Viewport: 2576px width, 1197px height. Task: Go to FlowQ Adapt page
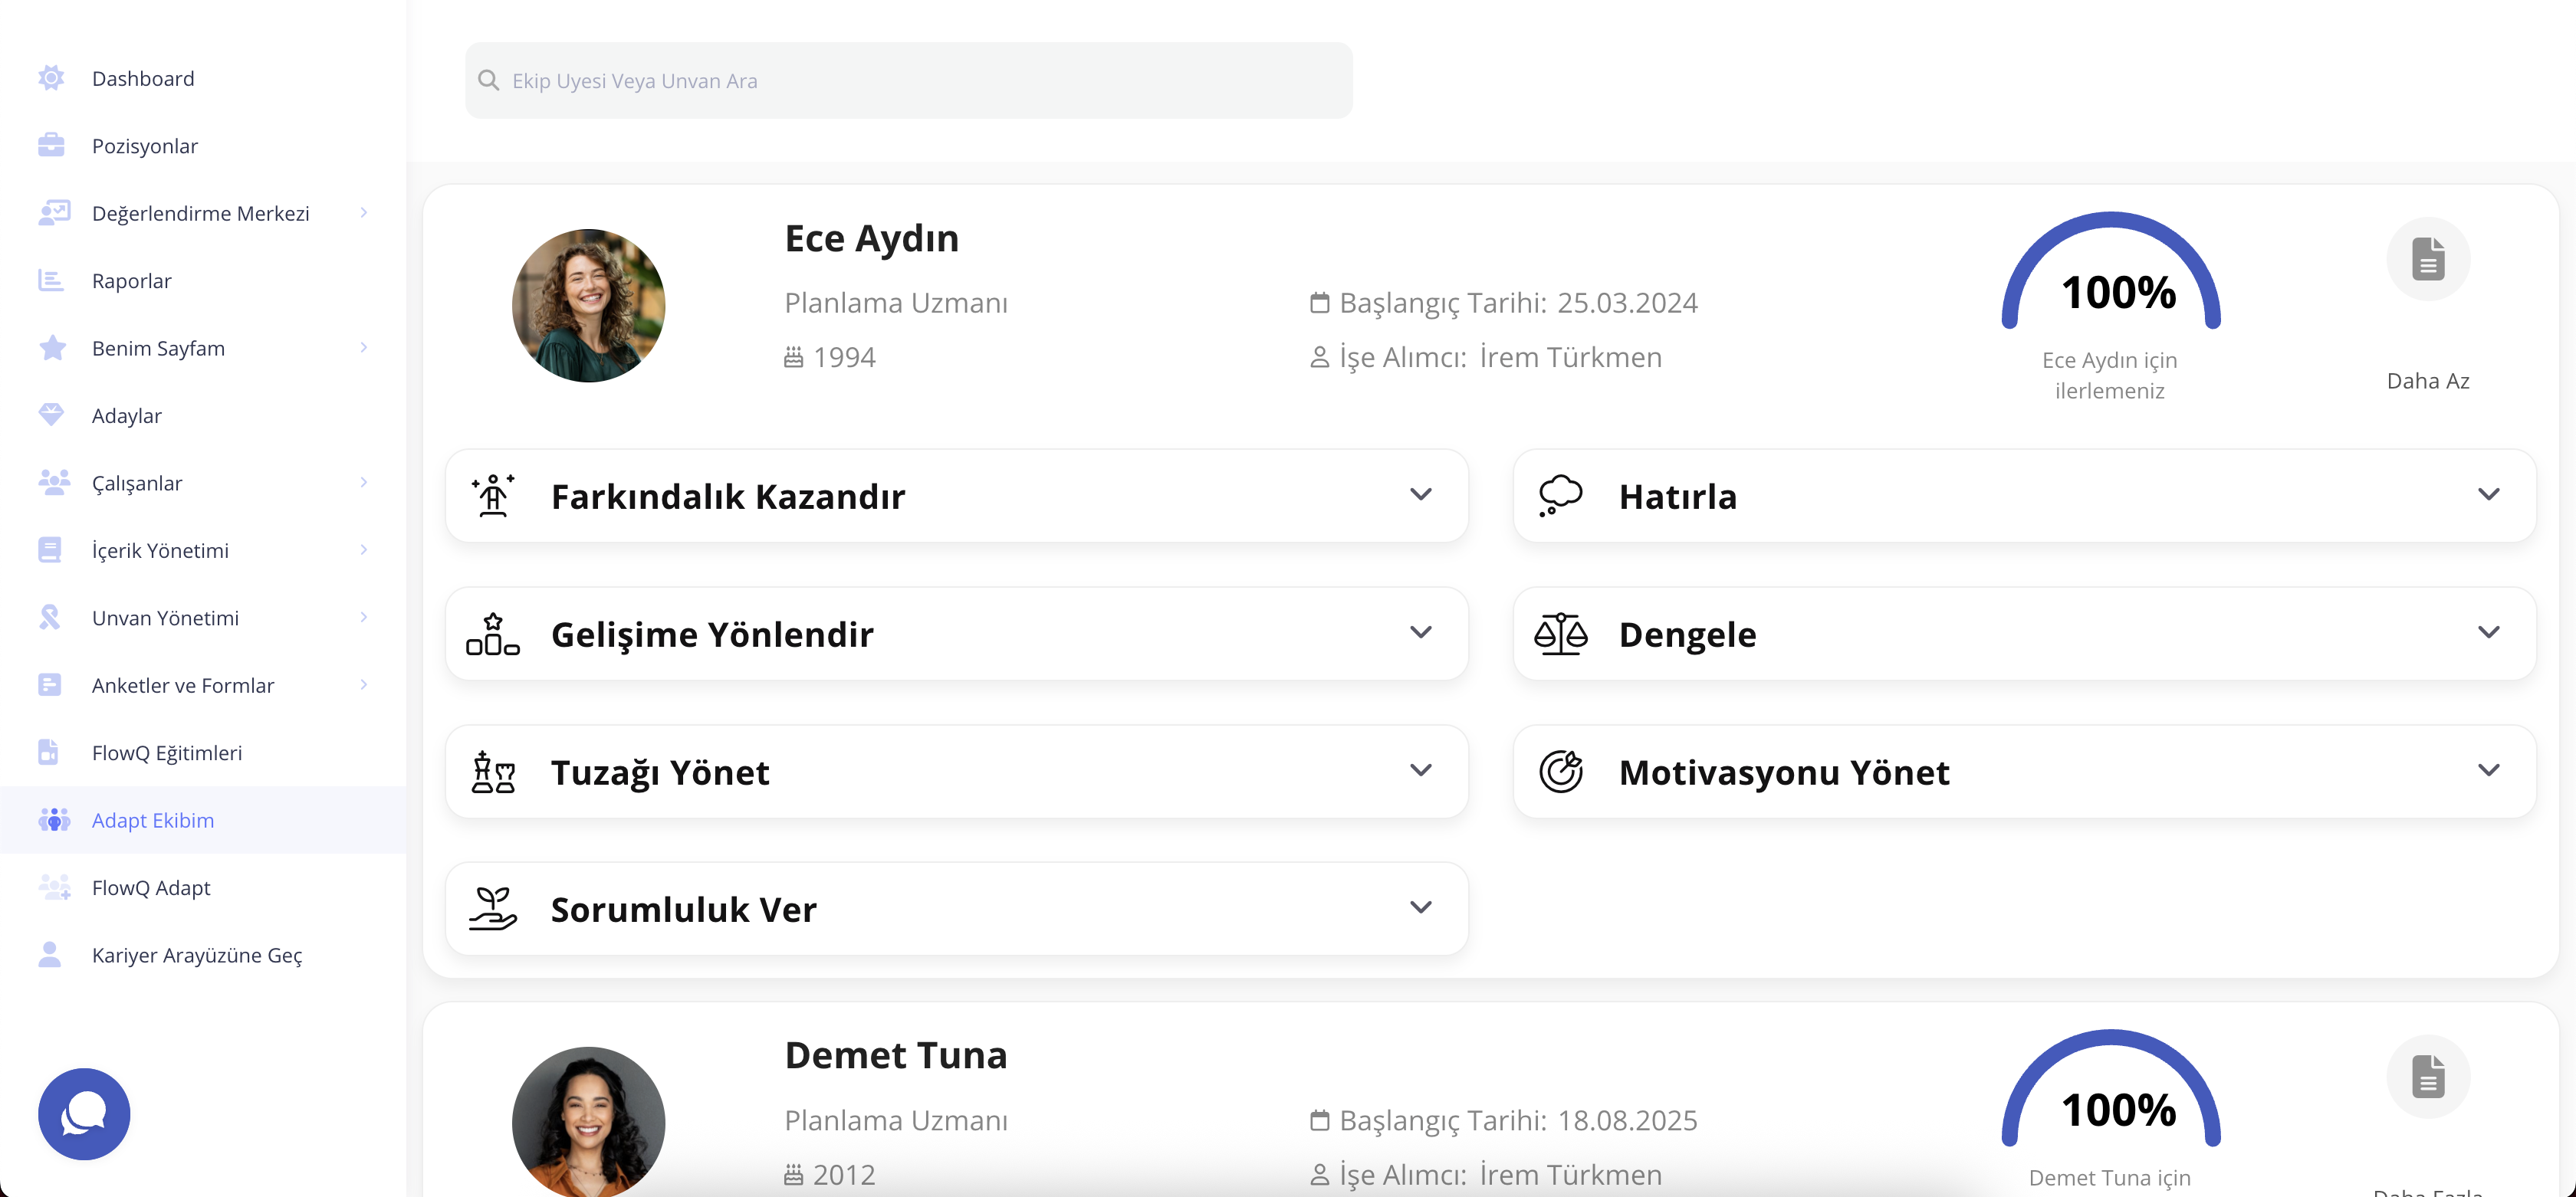pyautogui.click(x=151, y=887)
